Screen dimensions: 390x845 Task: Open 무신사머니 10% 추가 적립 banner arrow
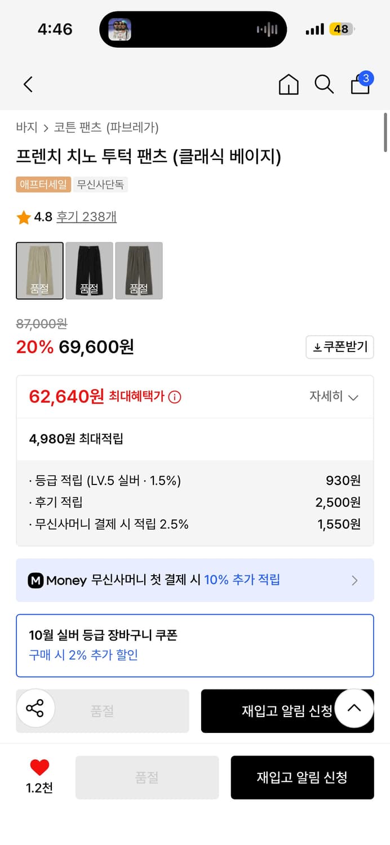pos(354,580)
